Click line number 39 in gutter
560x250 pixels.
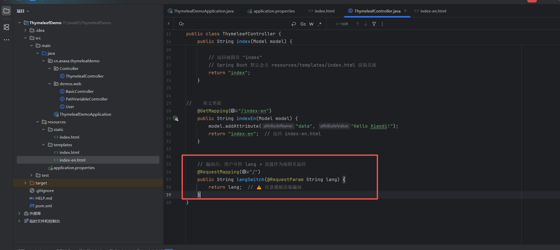click(169, 195)
